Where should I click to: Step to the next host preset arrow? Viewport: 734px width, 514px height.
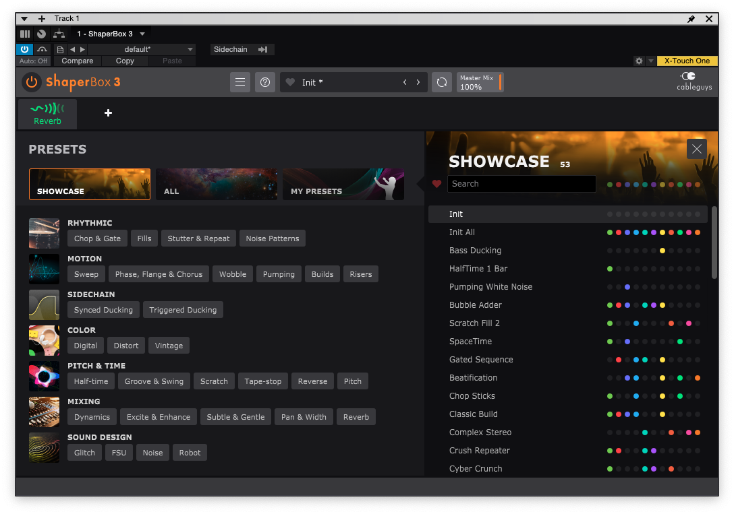click(x=82, y=49)
